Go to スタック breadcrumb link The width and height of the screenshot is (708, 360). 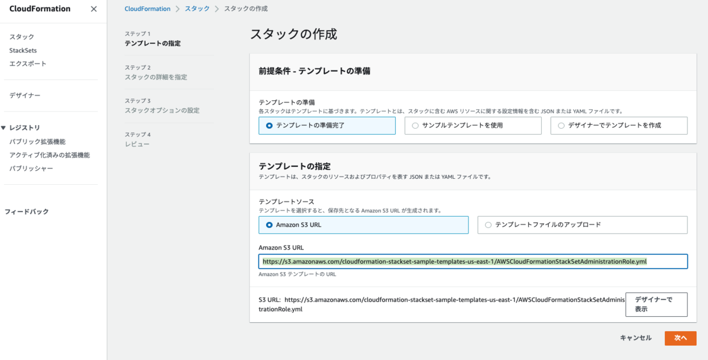pos(196,9)
